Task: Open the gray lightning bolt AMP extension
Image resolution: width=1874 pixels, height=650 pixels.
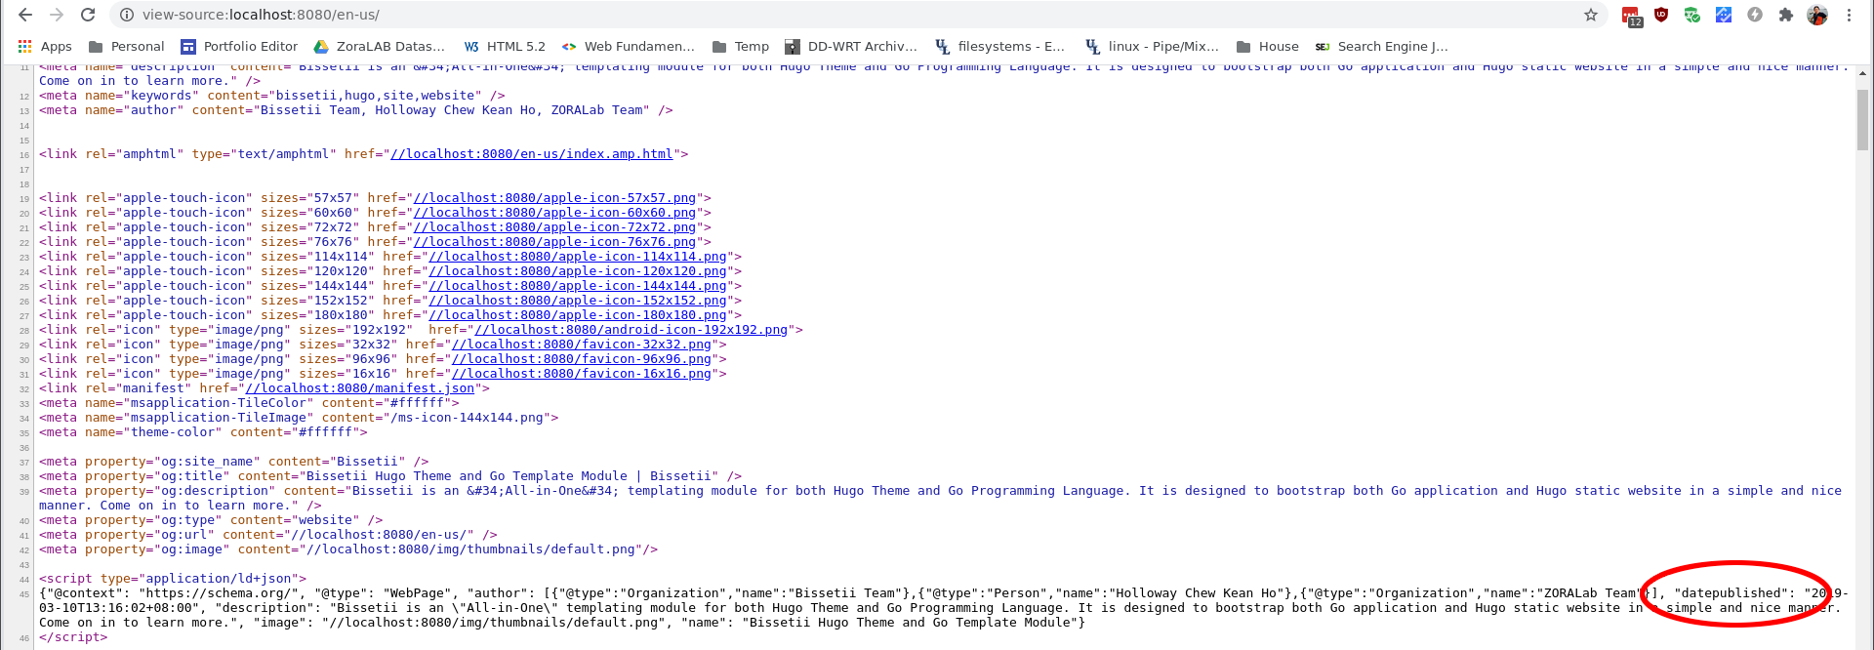Action: point(1755,15)
